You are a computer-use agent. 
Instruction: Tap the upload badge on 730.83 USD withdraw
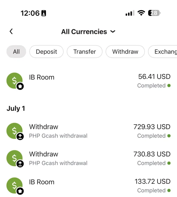[x=20, y=164]
